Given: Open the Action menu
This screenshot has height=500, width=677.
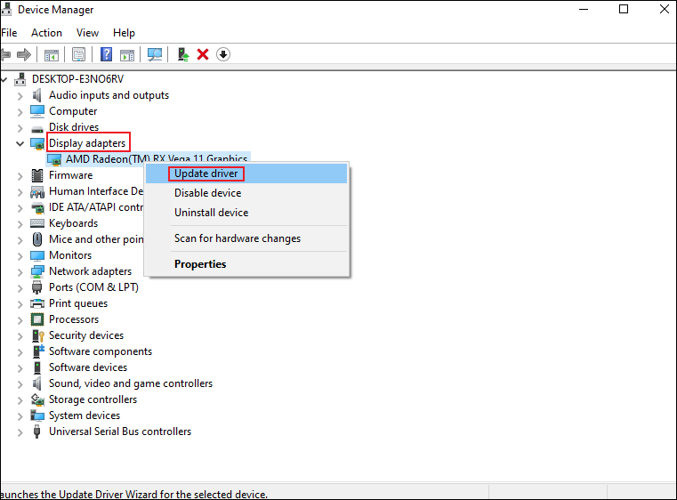Looking at the screenshot, I should point(46,33).
